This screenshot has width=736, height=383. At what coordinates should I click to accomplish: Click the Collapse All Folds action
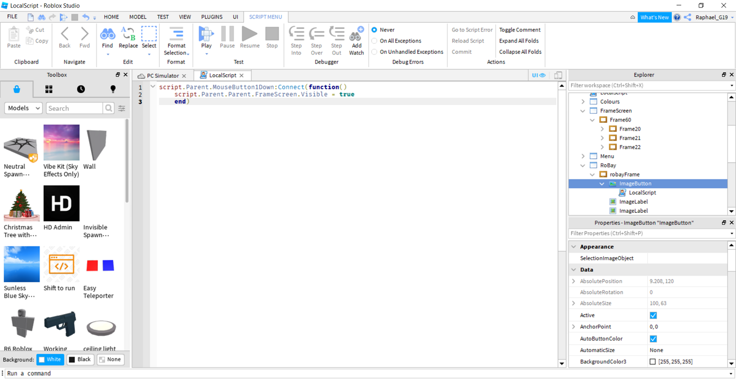pos(520,52)
